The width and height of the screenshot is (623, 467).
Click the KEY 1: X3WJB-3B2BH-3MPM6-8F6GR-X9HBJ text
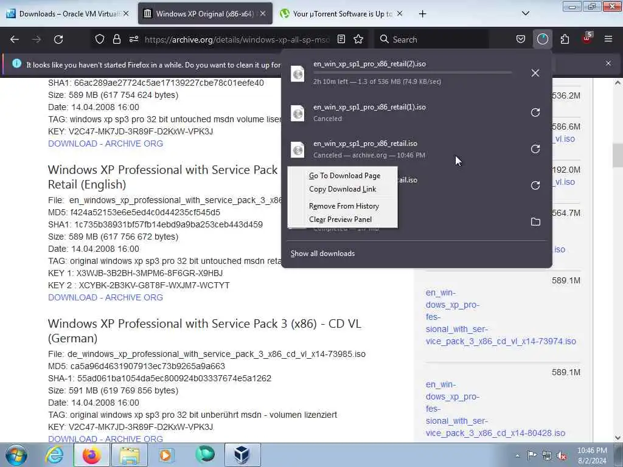point(136,273)
